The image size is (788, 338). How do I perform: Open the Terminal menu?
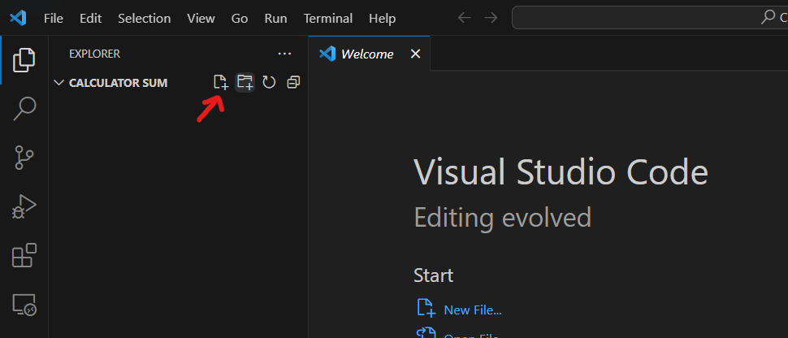(328, 18)
